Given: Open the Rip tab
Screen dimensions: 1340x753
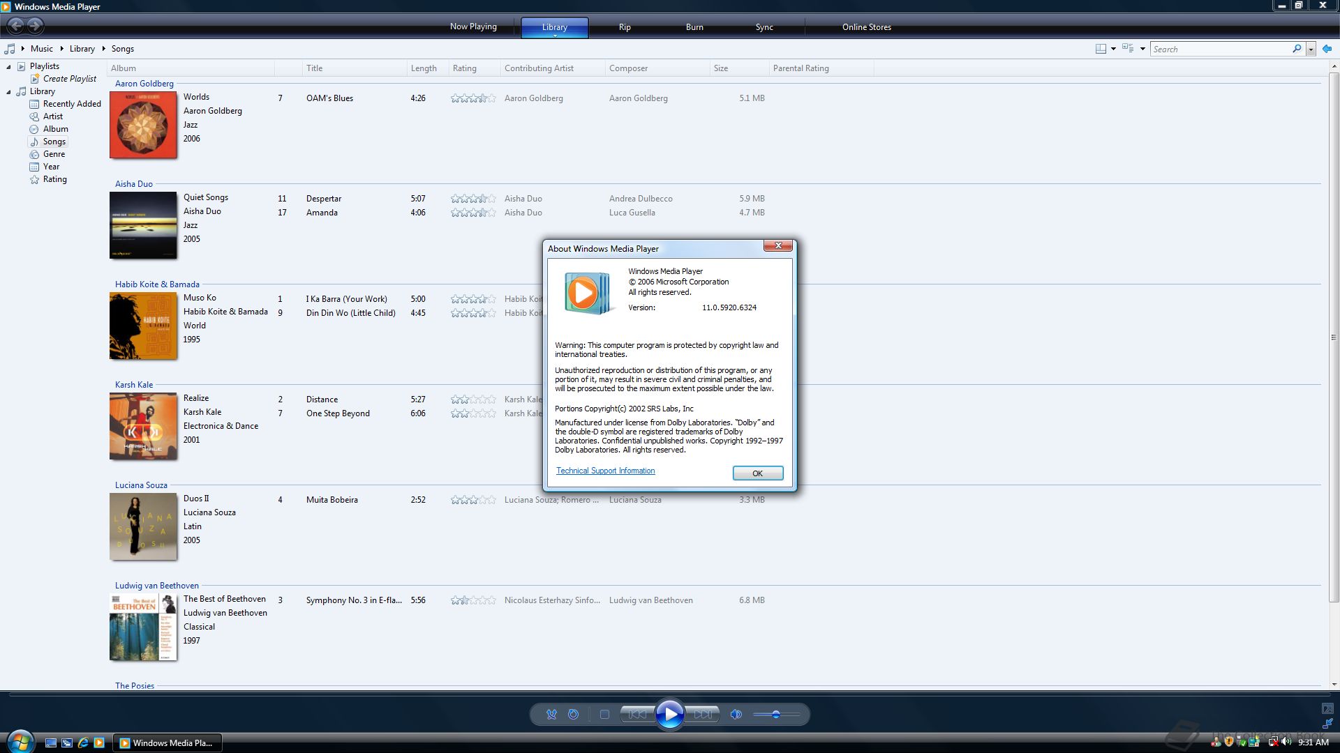Looking at the screenshot, I should point(625,27).
